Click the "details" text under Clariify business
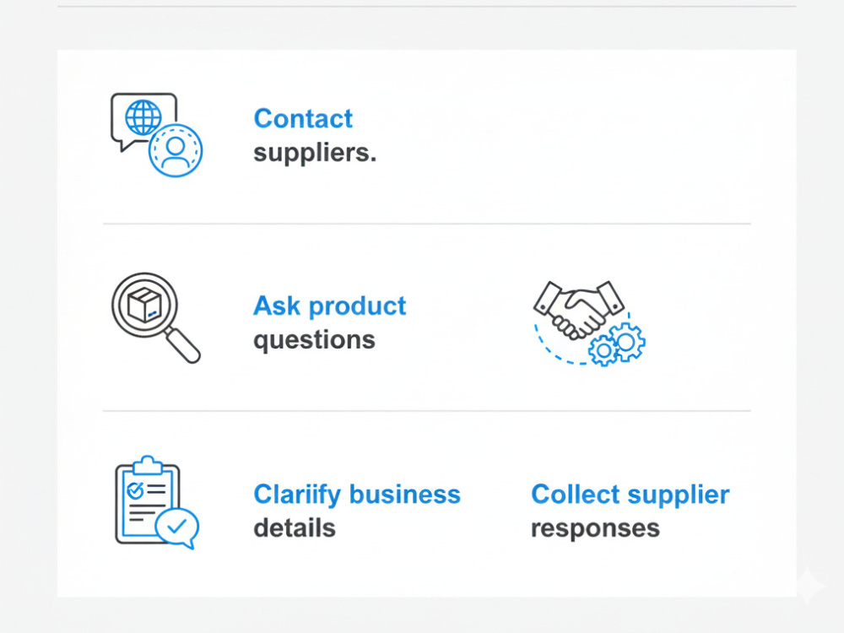 click(295, 528)
